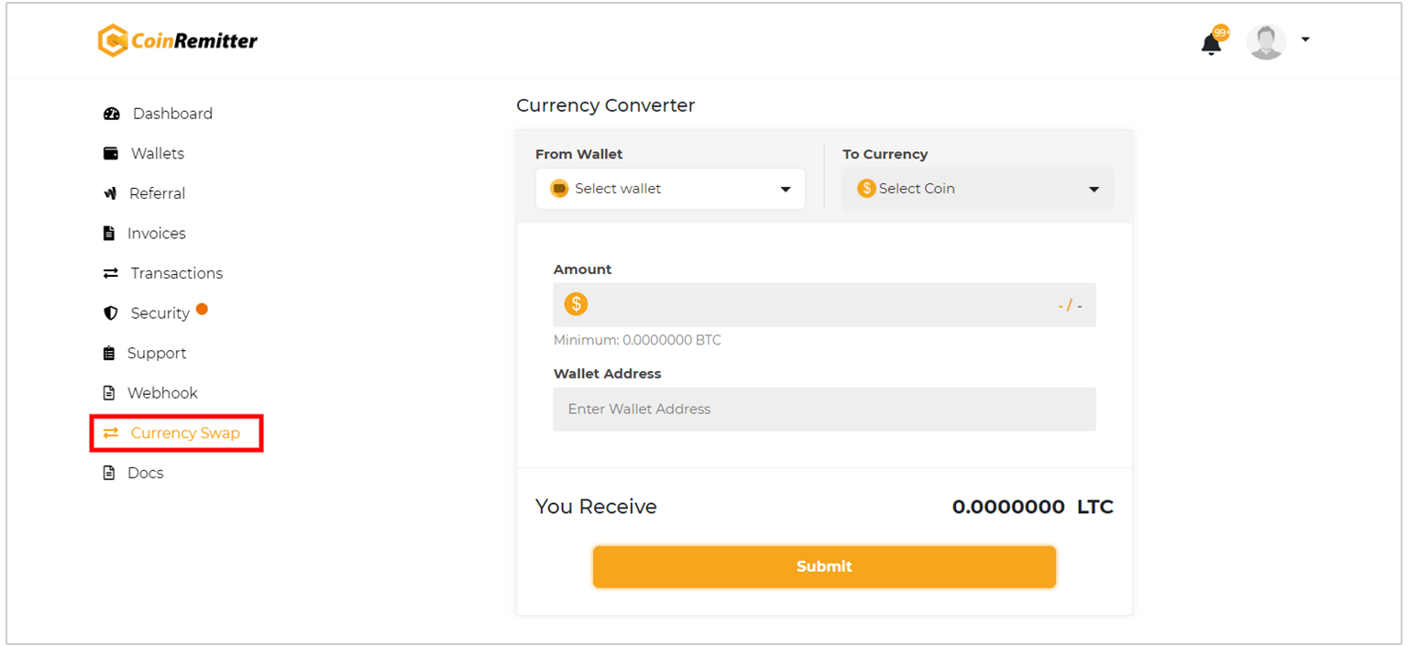
Task: Click the Enter Wallet Address field
Action: [824, 409]
